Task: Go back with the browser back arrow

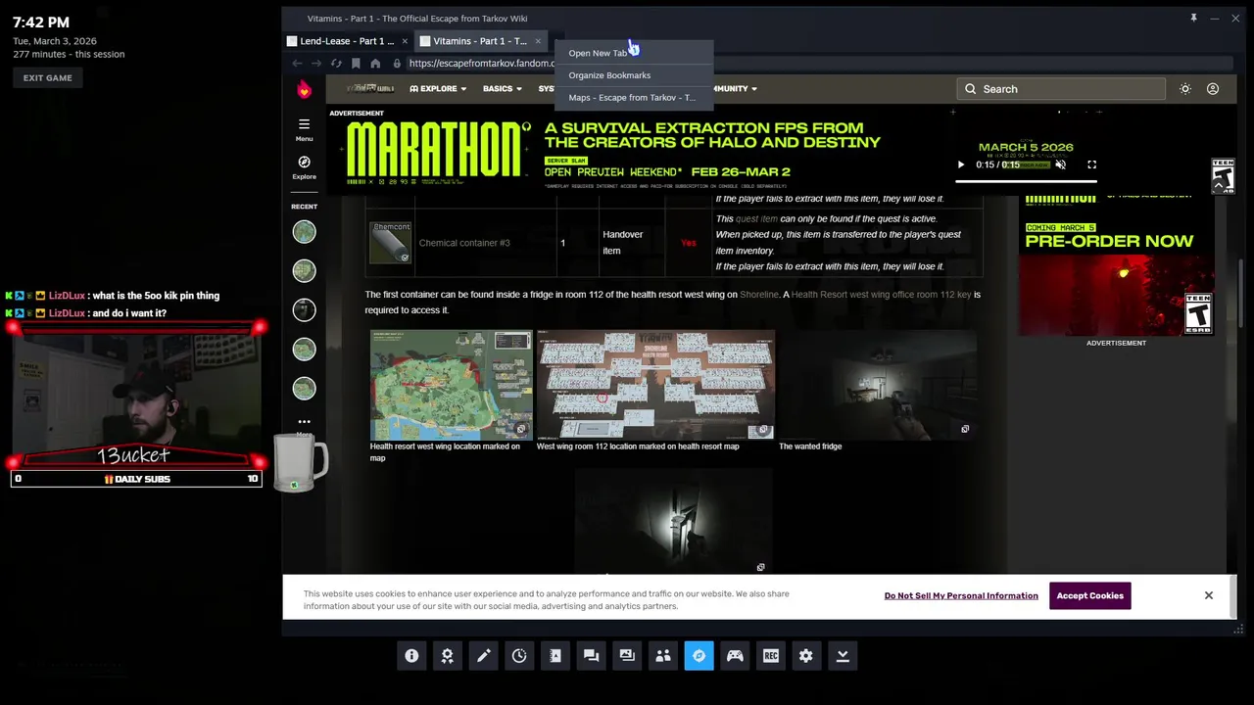Action: tap(297, 64)
